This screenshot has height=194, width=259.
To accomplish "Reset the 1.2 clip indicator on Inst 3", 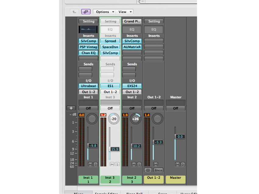I will [x=103, y=115].
